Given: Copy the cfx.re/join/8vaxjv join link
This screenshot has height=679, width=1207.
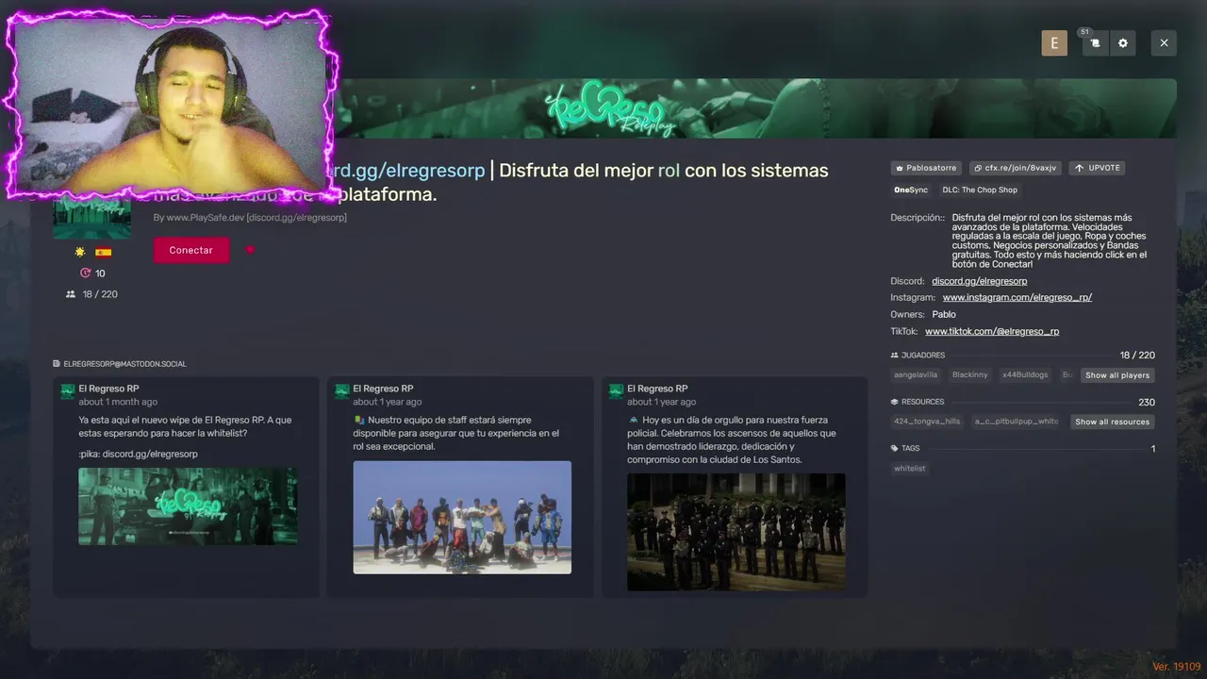Looking at the screenshot, I should tap(1016, 168).
